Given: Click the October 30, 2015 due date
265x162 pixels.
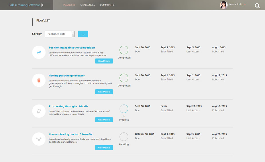Looking at the screenshot, I should pos(145,134).
